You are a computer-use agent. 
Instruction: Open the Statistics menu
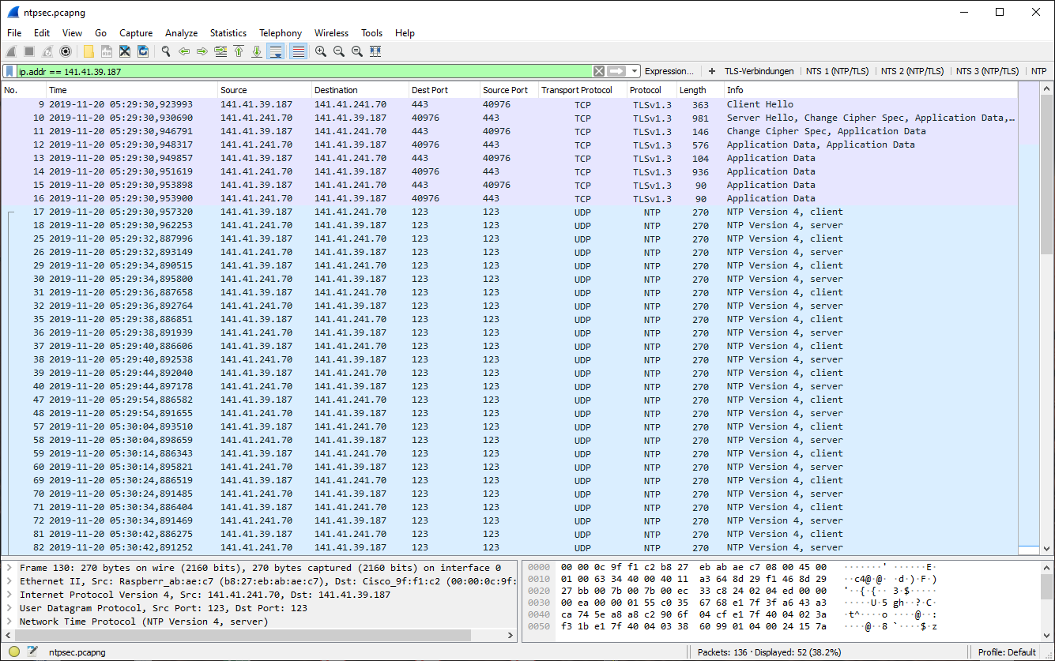pyautogui.click(x=228, y=33)
